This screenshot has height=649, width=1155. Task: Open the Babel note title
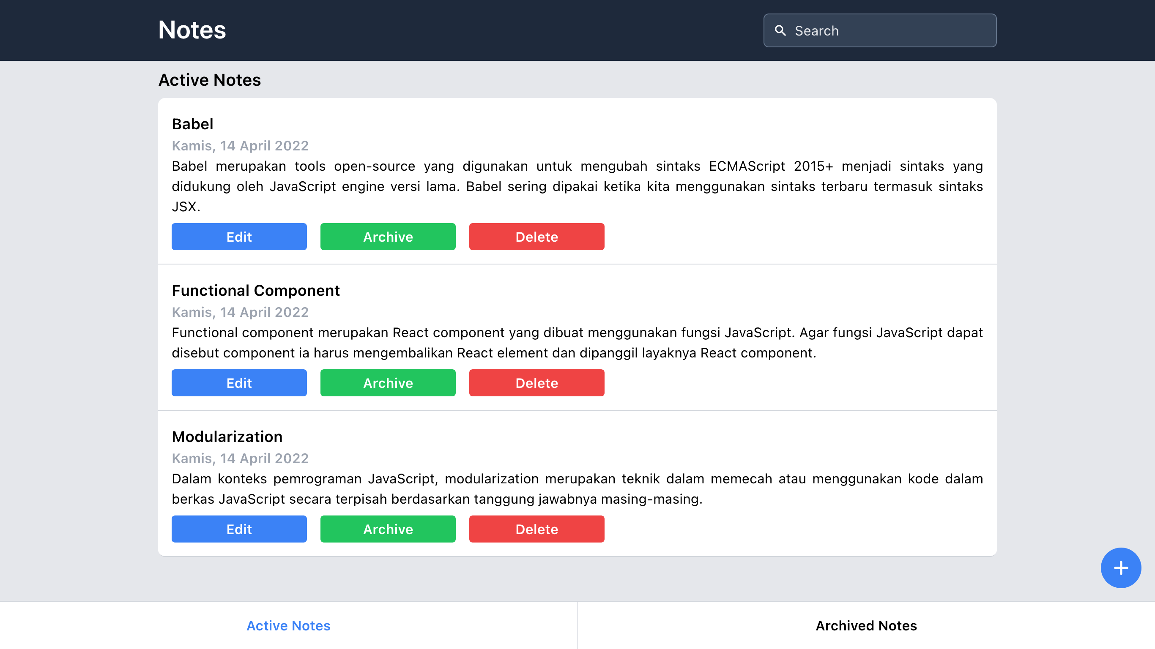click(x=192, y=124)
